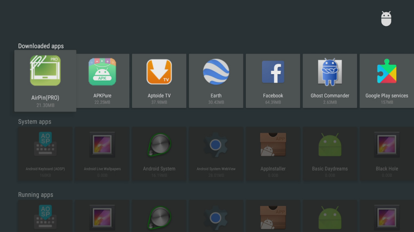Click the 64.39MB size under Facebook
Viewport: 414px width, 232px height.
tap(273, 102)
